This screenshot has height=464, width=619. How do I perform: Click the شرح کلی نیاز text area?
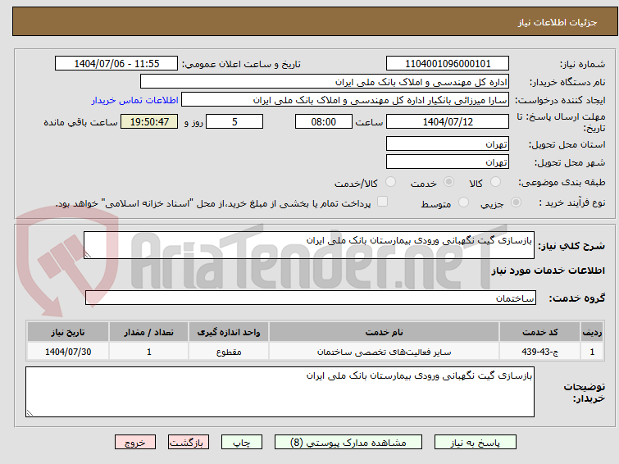pyautogui.click(x=309, y=245)
